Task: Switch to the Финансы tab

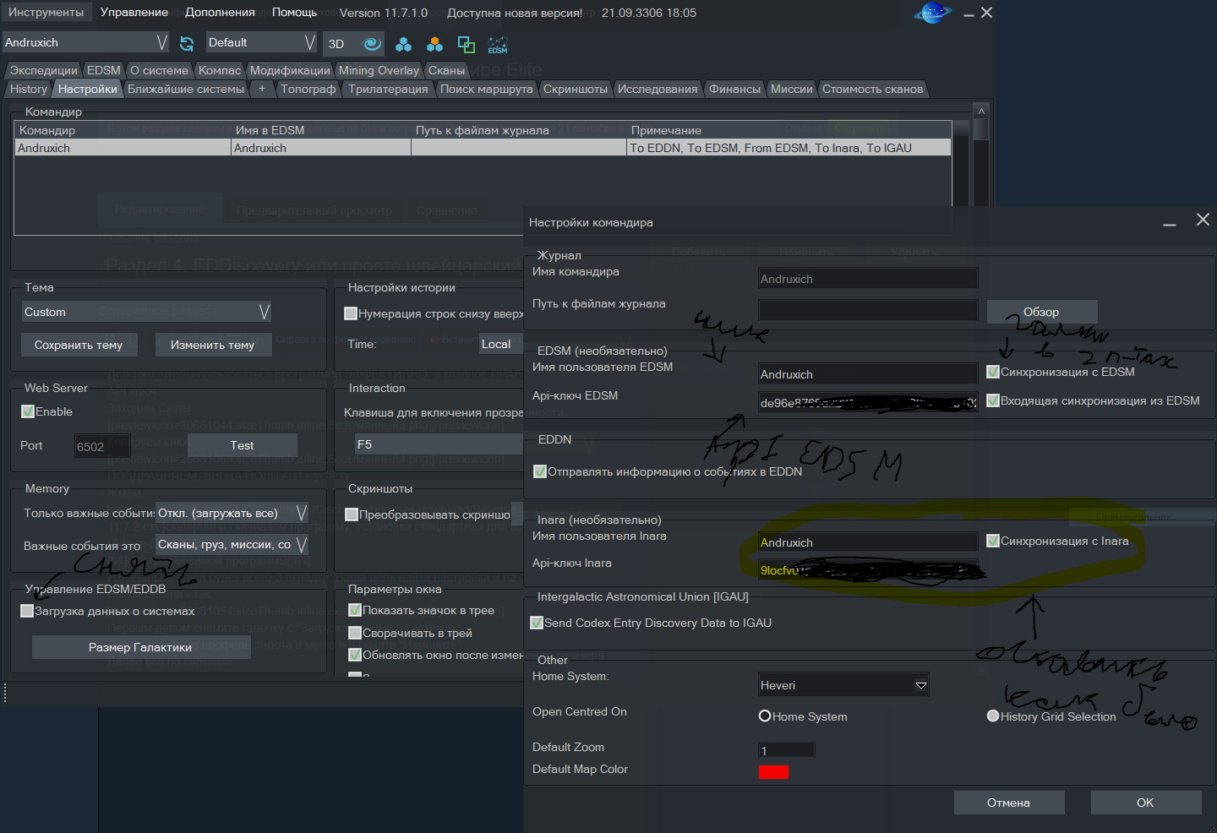Action: click(x=734, y=89)
